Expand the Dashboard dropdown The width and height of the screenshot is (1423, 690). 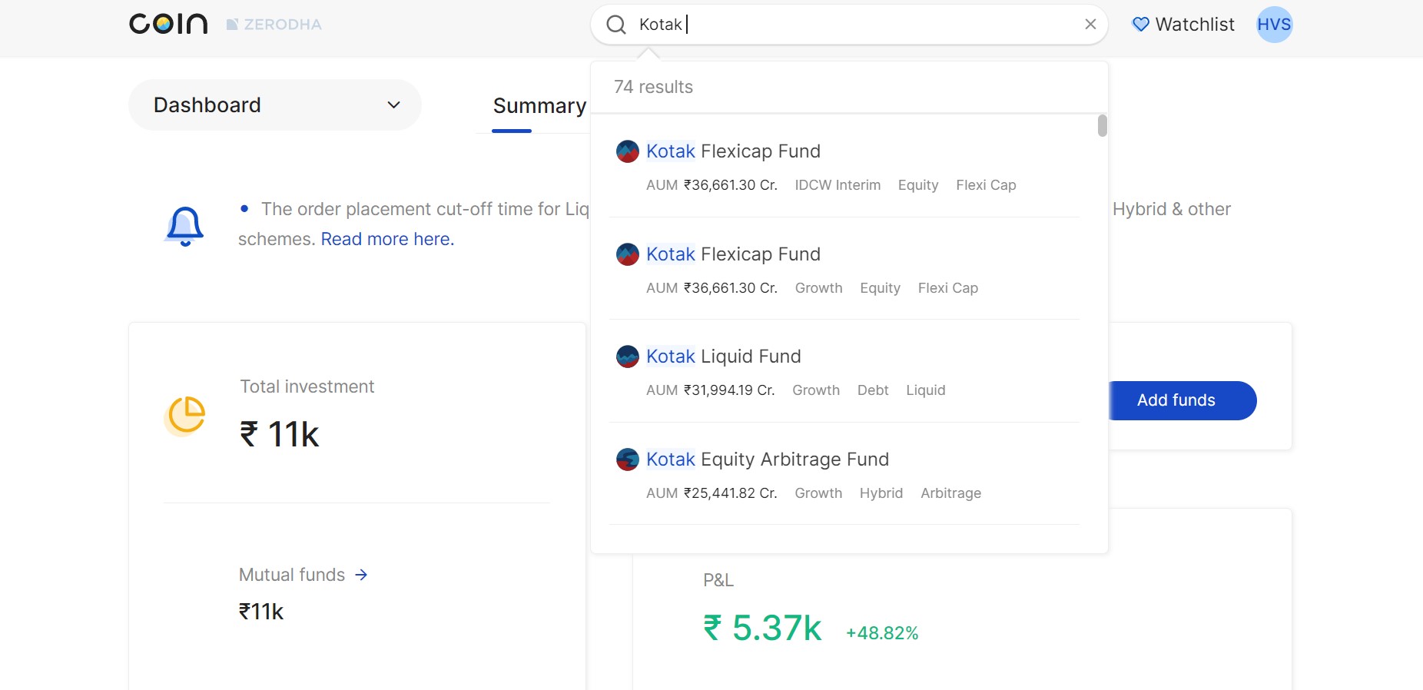(x=274, y=105)
